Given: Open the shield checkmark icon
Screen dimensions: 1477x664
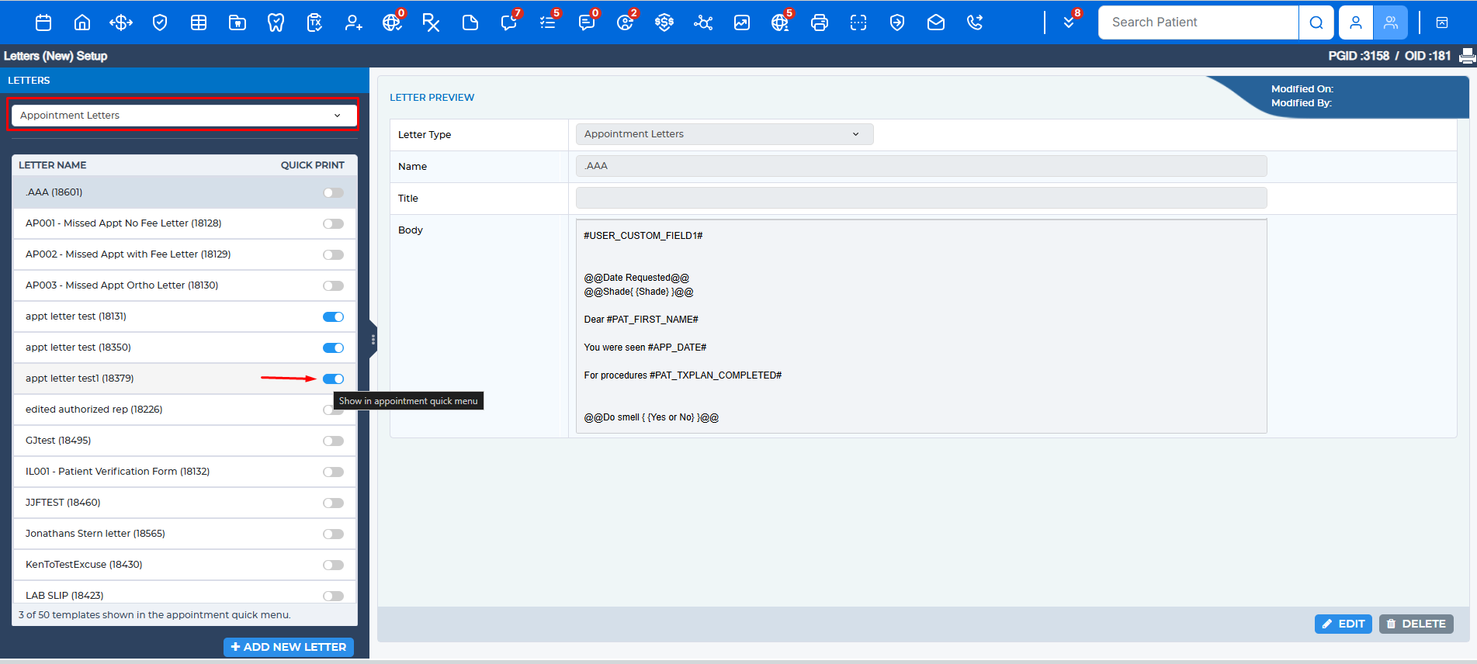Looking at the screenshot, I should pyautogui.click(x=160, y=22).
